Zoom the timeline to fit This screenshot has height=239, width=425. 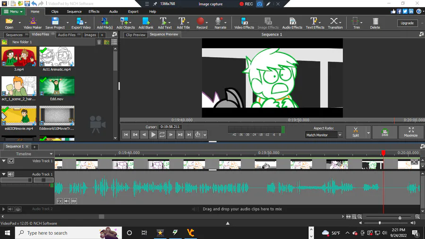click(x=348, y=216)
